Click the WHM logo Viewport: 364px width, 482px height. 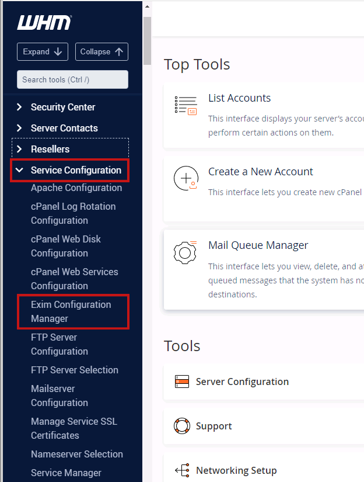(44, 23)
